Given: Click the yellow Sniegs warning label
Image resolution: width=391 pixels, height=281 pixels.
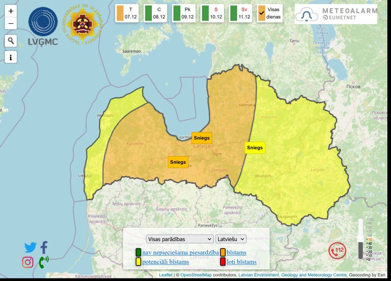Looking at the screenshot, I should [x=255, y=148].
